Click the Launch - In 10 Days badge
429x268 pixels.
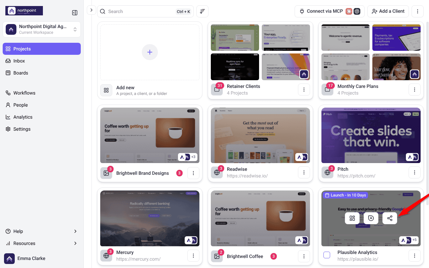346,195
